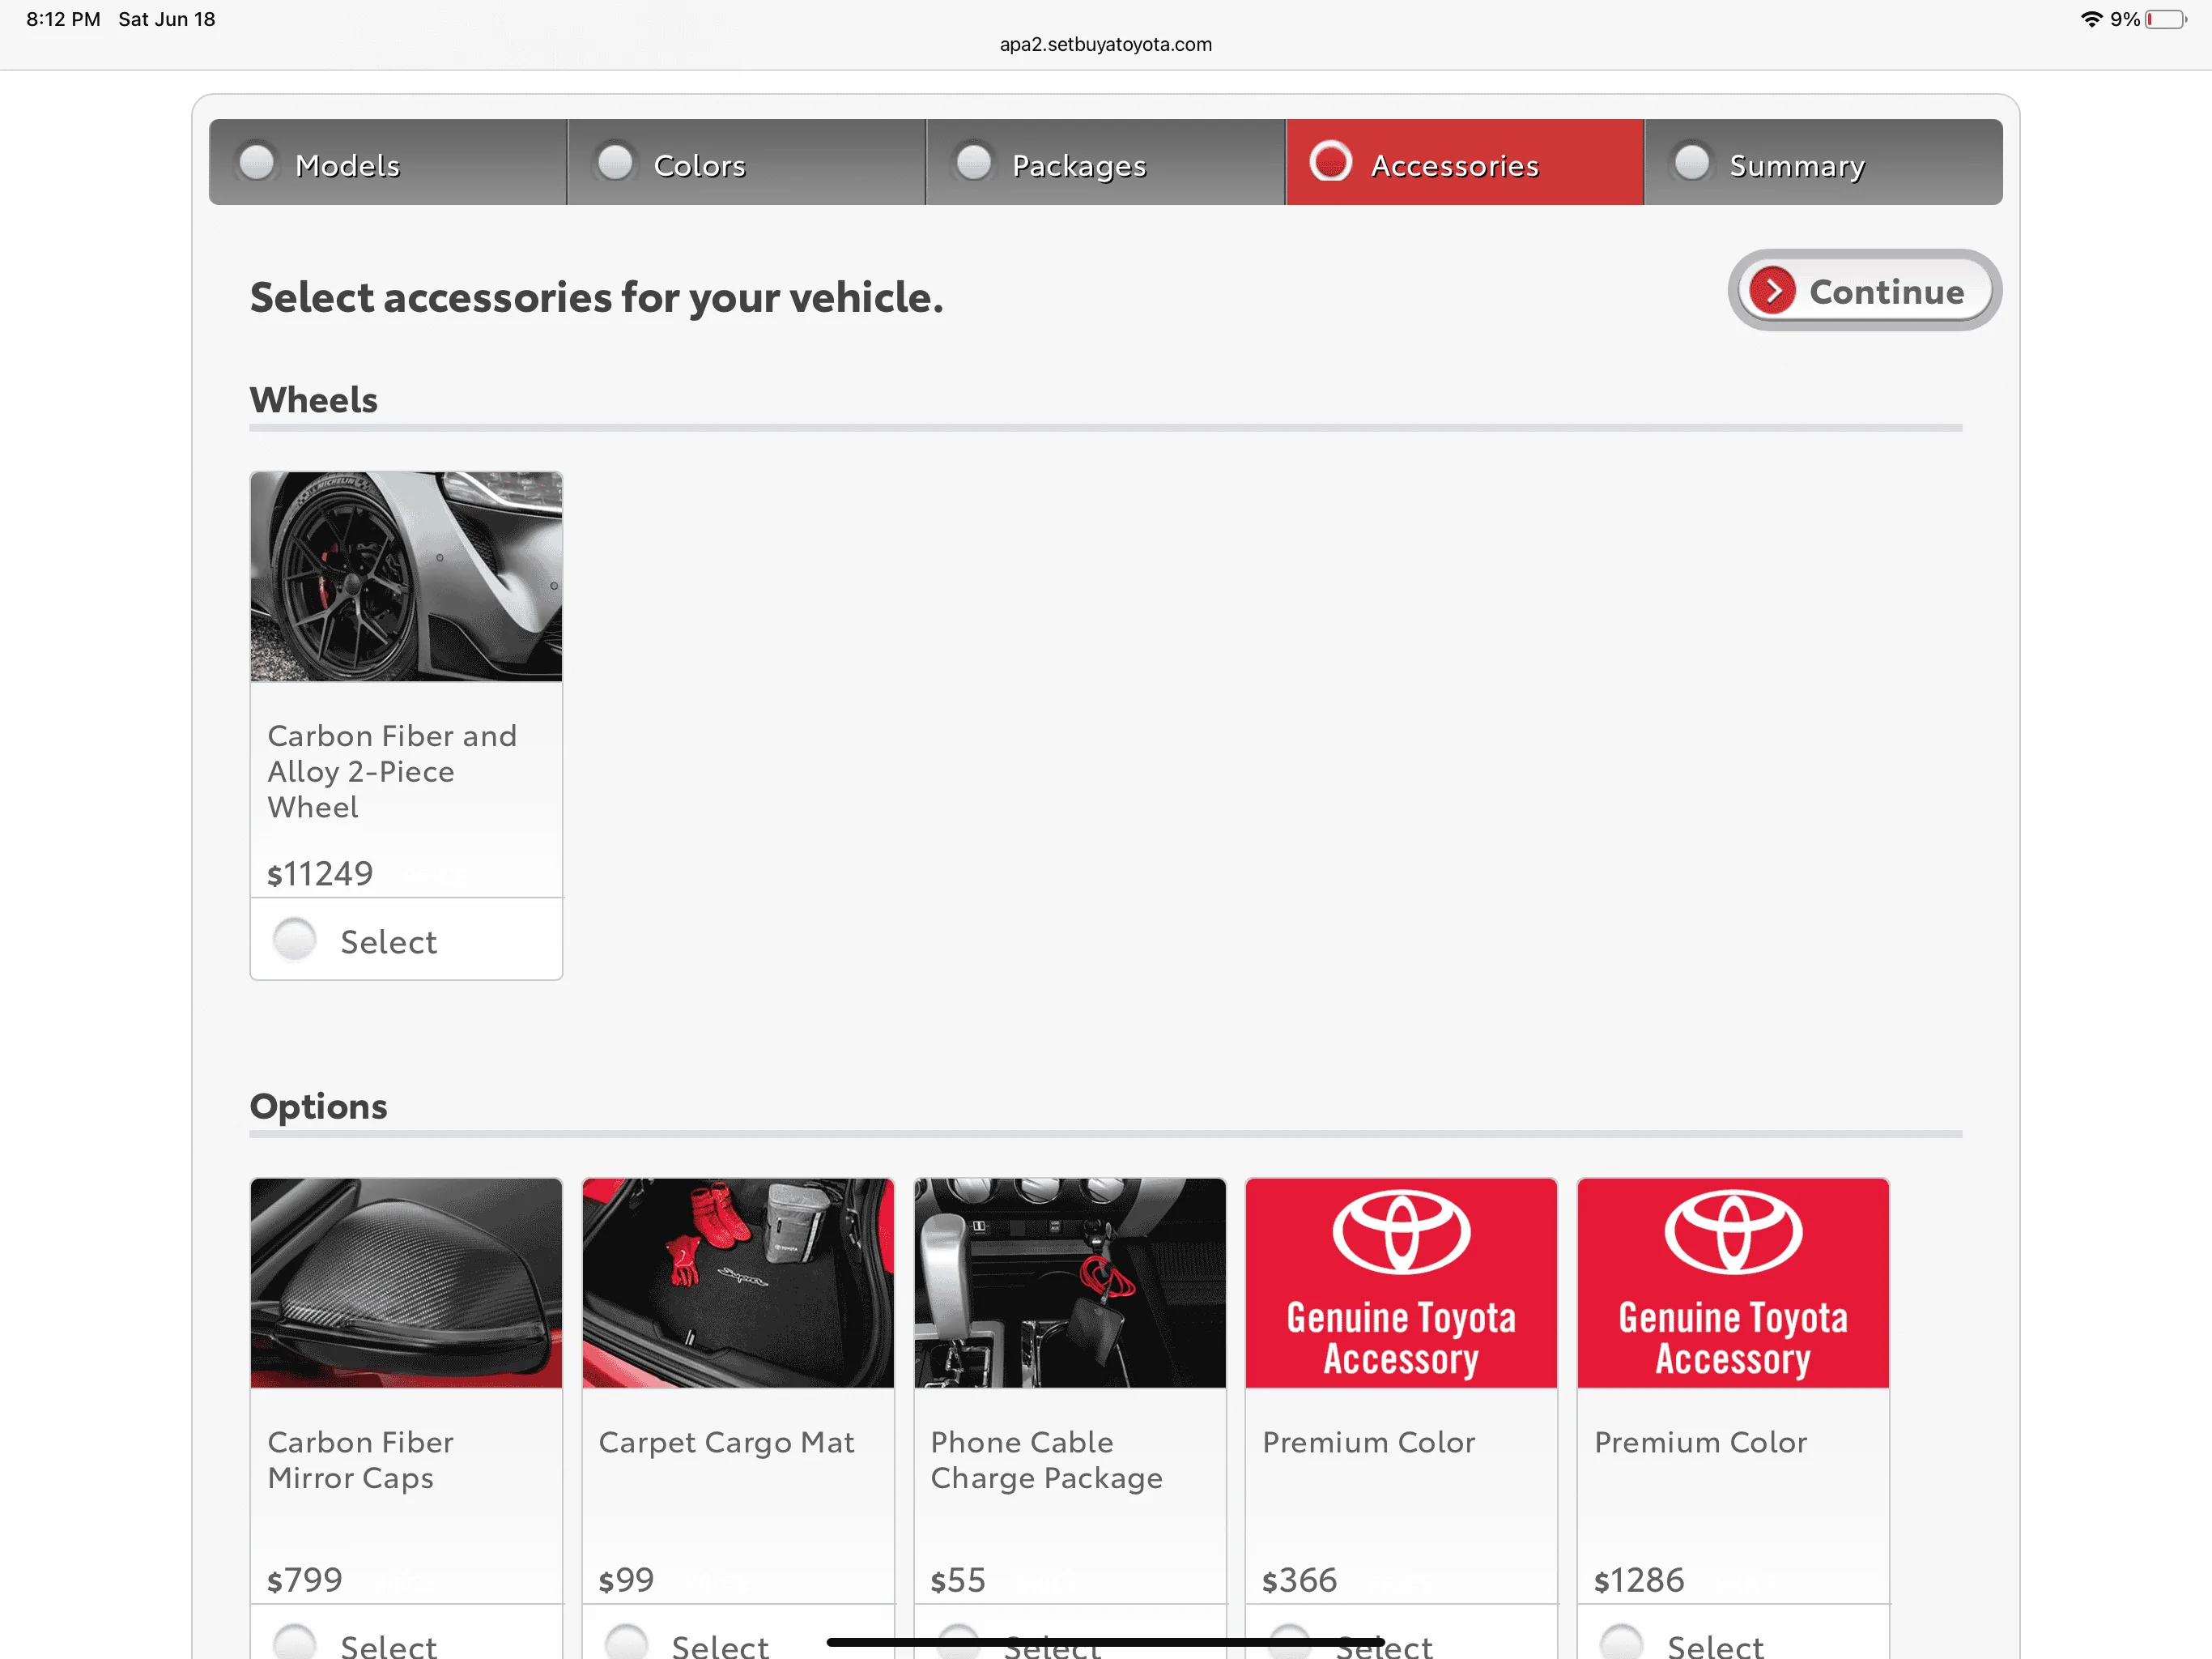Click the Summary tab circle indicator
The image size is (2212, 1659).
pyautogui.click(x=1692, y=161)
